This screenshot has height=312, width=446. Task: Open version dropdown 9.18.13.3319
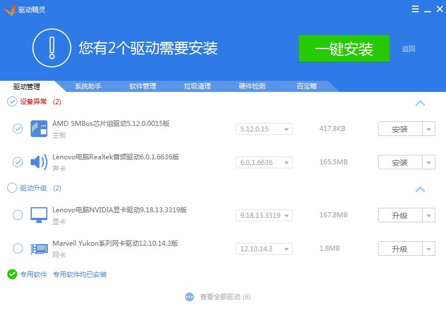[x=264, y=216]
